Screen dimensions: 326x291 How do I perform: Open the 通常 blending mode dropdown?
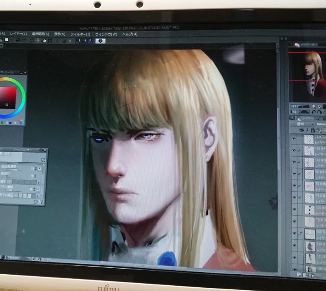tap(302, 124)
